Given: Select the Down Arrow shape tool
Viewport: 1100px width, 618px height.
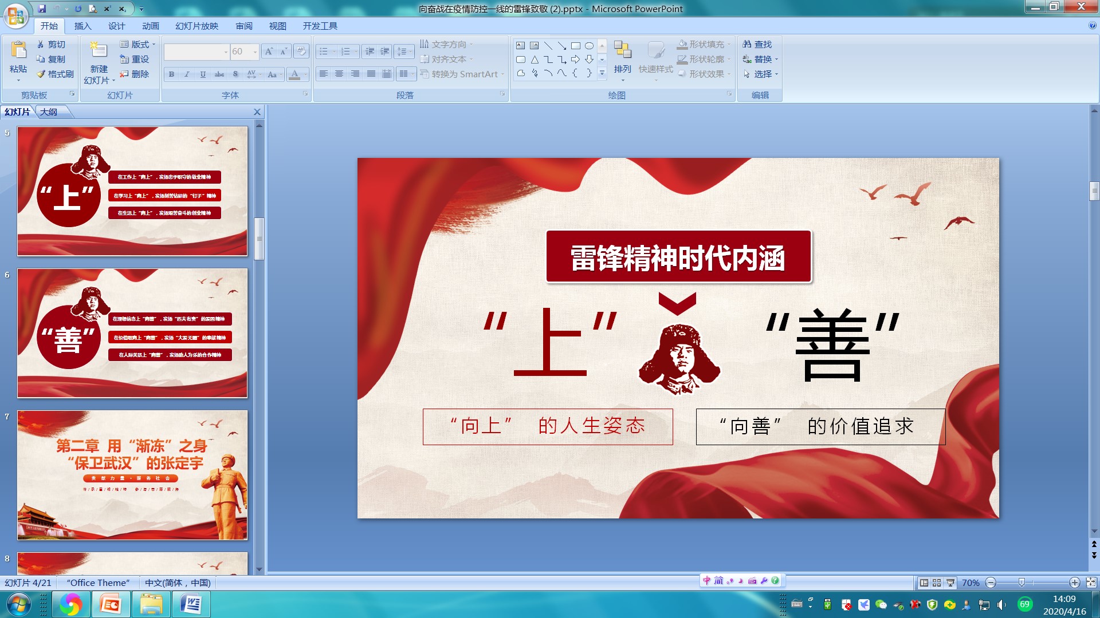Looking at the screenshot, I should [x=589, y=59].
